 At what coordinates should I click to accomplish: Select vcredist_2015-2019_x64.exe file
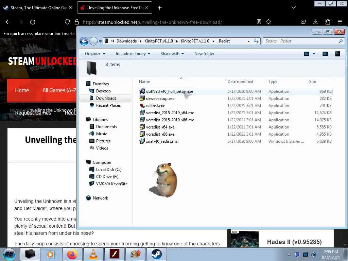point(235,113)
